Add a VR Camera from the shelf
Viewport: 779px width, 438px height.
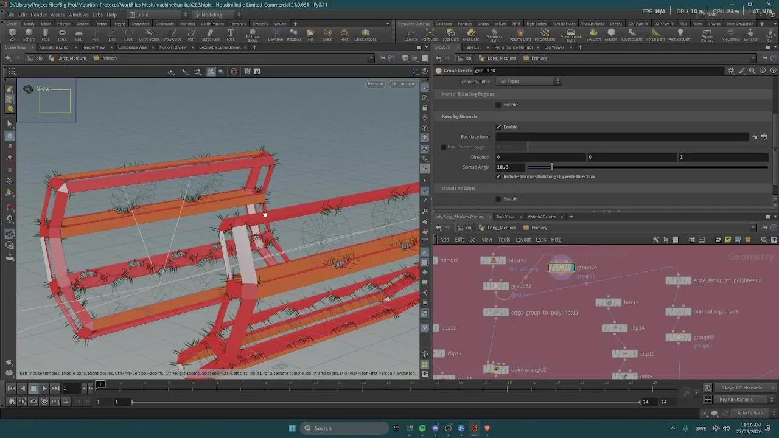pos(730,35)
